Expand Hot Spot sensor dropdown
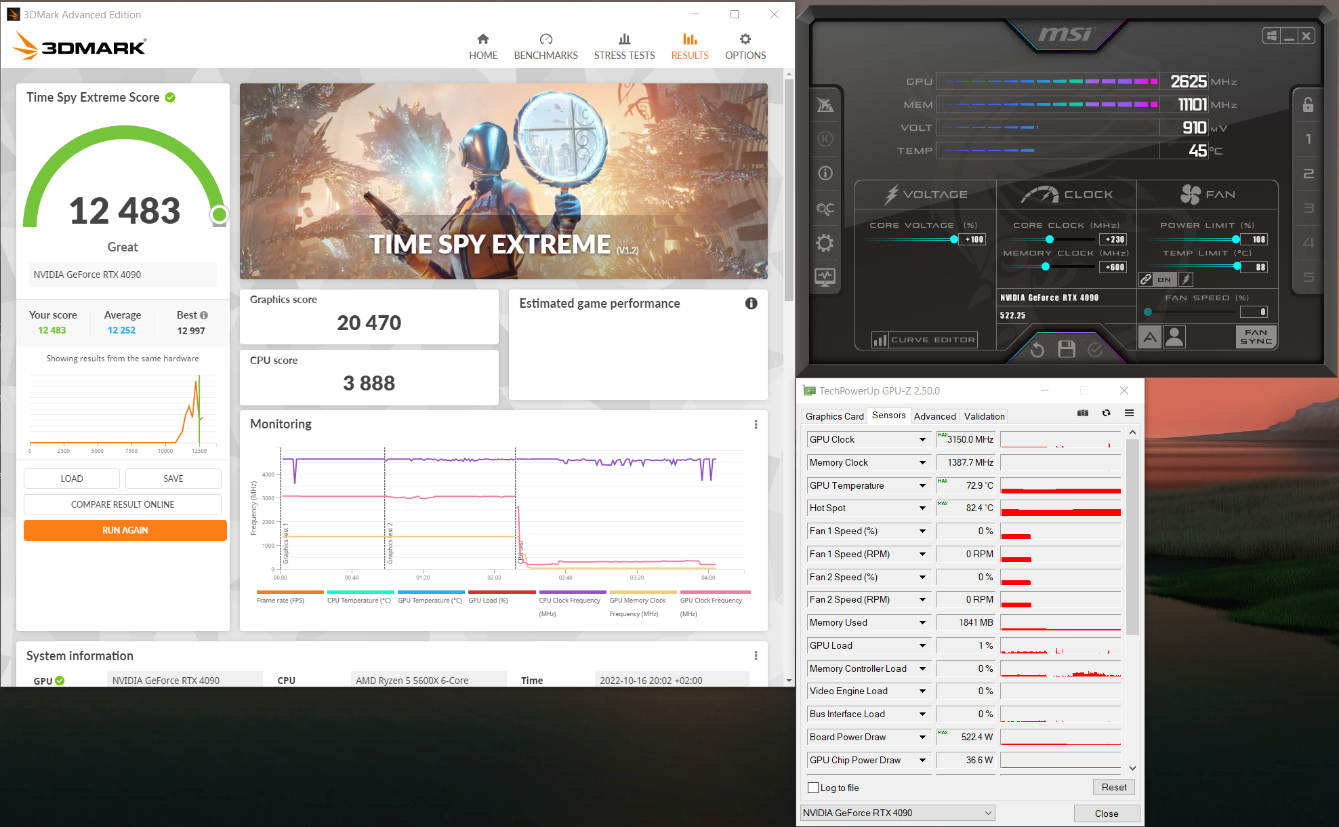Viewport: 1339px width, 827px height. coord(922,508)
